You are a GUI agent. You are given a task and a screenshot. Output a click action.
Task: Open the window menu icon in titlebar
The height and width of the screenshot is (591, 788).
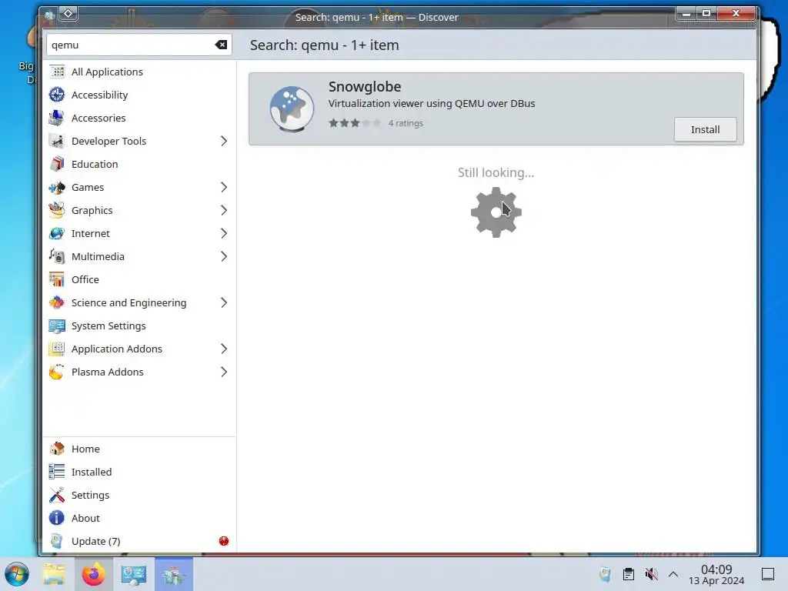pos(49,15)
